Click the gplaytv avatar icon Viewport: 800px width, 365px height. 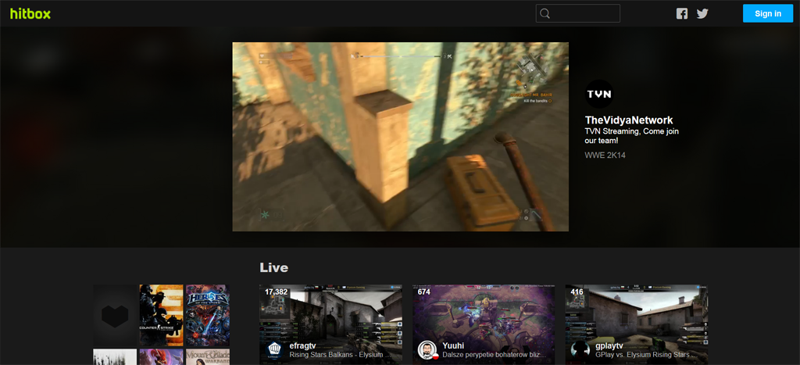[x=580, y=349]
